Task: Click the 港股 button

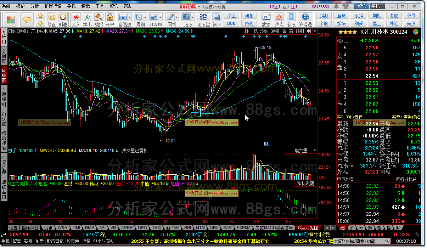Action: coord(394,16)
